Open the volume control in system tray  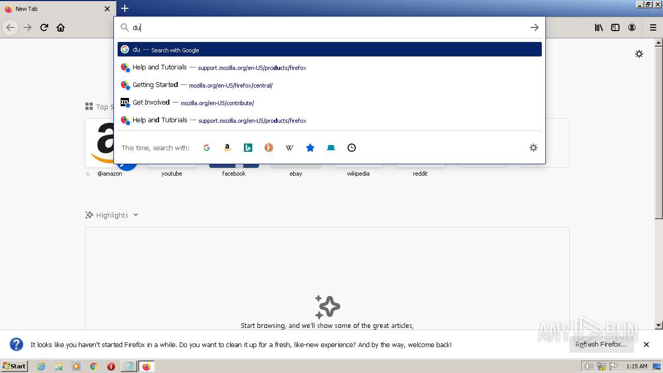tap(588, 366)
